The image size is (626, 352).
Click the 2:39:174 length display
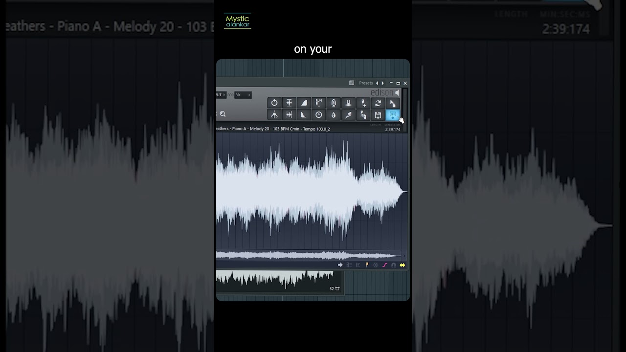coord(393,130)
